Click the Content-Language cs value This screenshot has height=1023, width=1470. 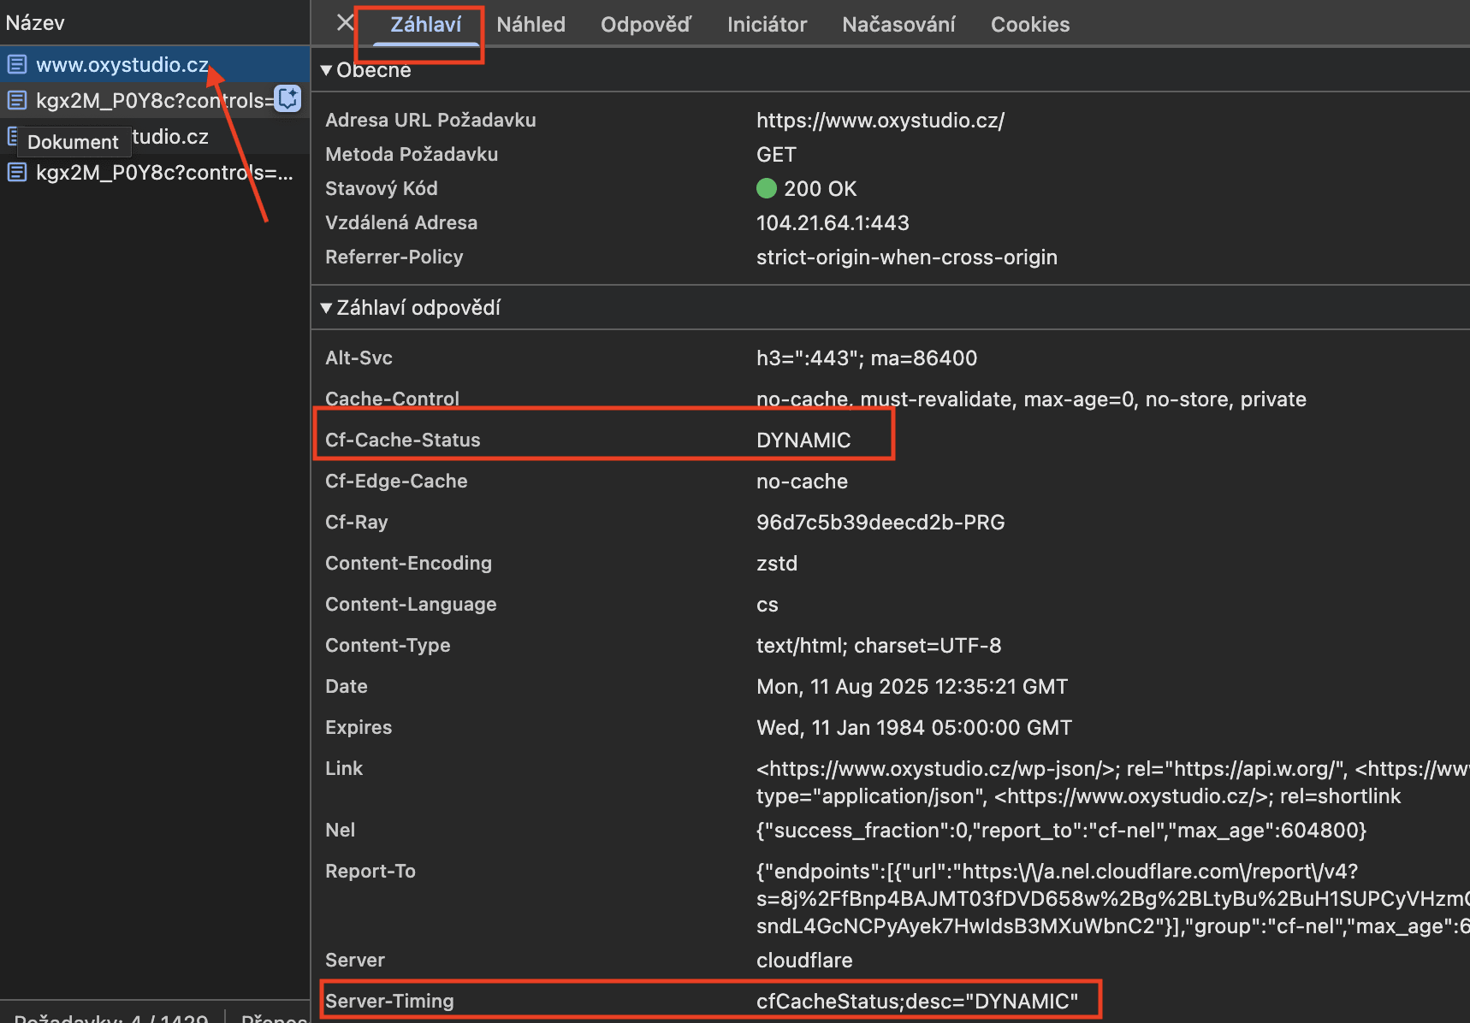[x=768, y=605]
